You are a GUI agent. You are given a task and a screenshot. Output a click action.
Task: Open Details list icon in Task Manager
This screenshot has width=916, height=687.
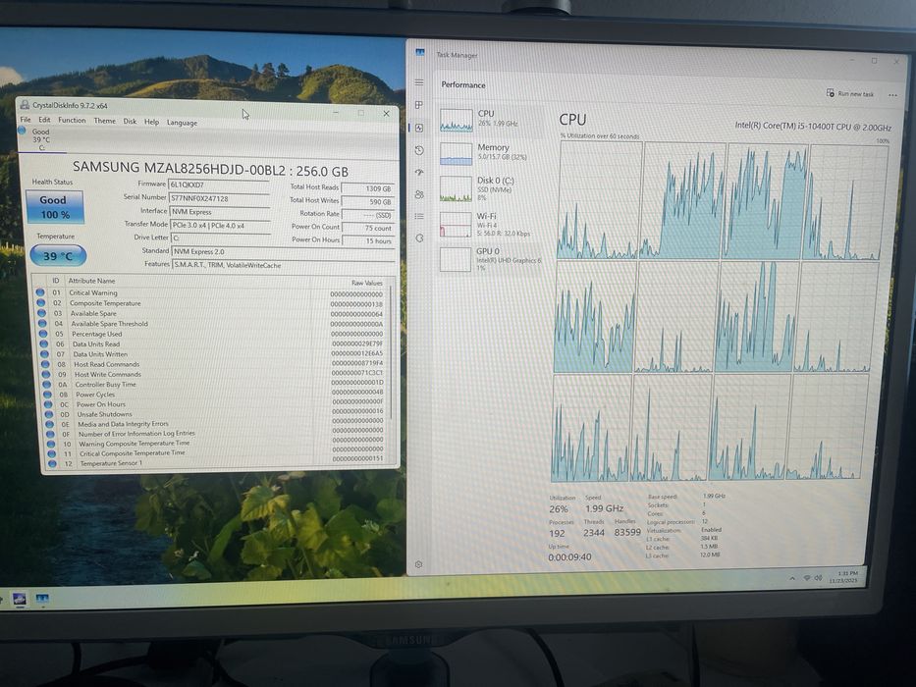[x=419, y=216]
